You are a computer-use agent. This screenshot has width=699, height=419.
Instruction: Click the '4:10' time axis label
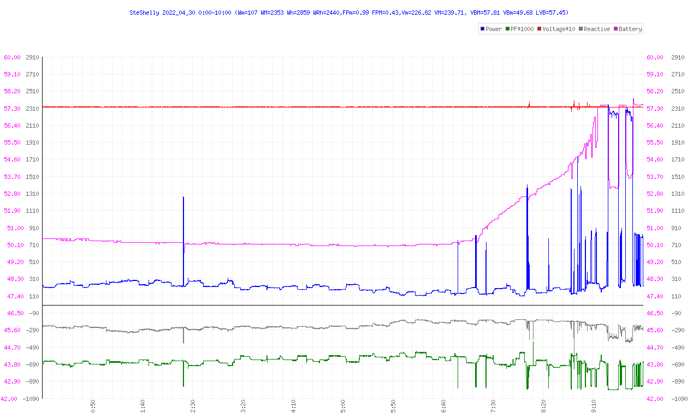click(x=293, y=407)
